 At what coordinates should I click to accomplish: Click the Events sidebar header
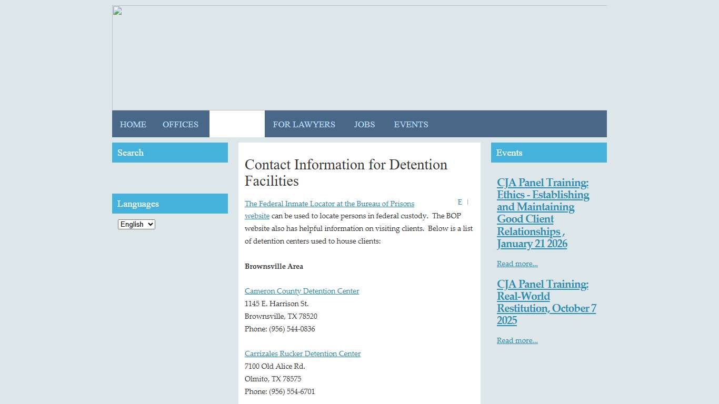tap(508, 153)
